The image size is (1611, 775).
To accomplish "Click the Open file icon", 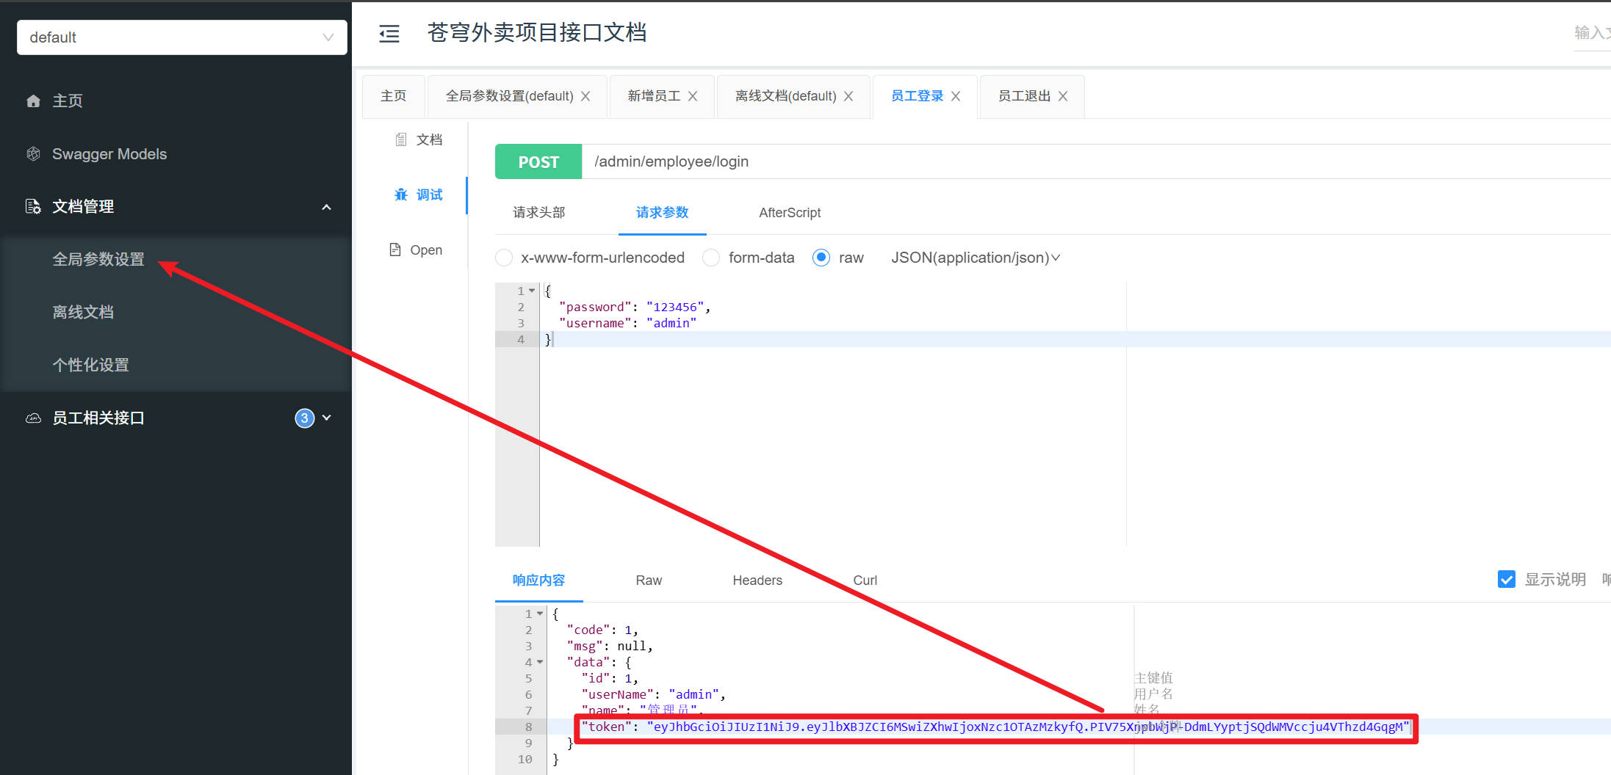I will coord(395,250).
